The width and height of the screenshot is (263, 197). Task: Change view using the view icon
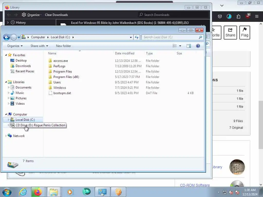[x=175, y=46]
